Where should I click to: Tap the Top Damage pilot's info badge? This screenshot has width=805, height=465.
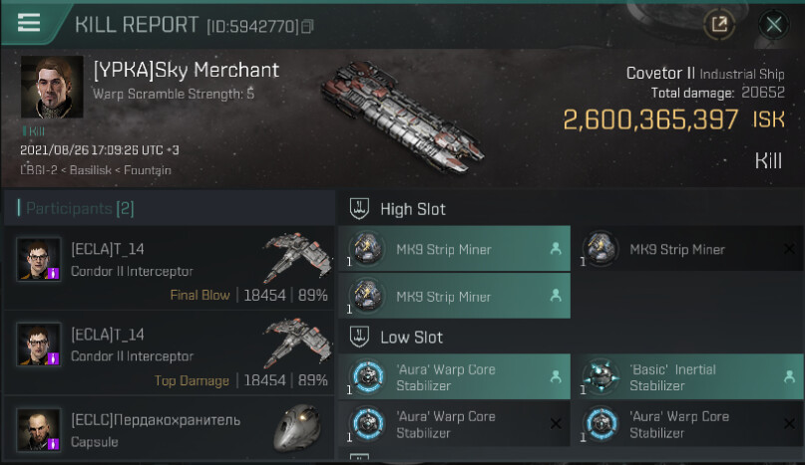(54, 357)
